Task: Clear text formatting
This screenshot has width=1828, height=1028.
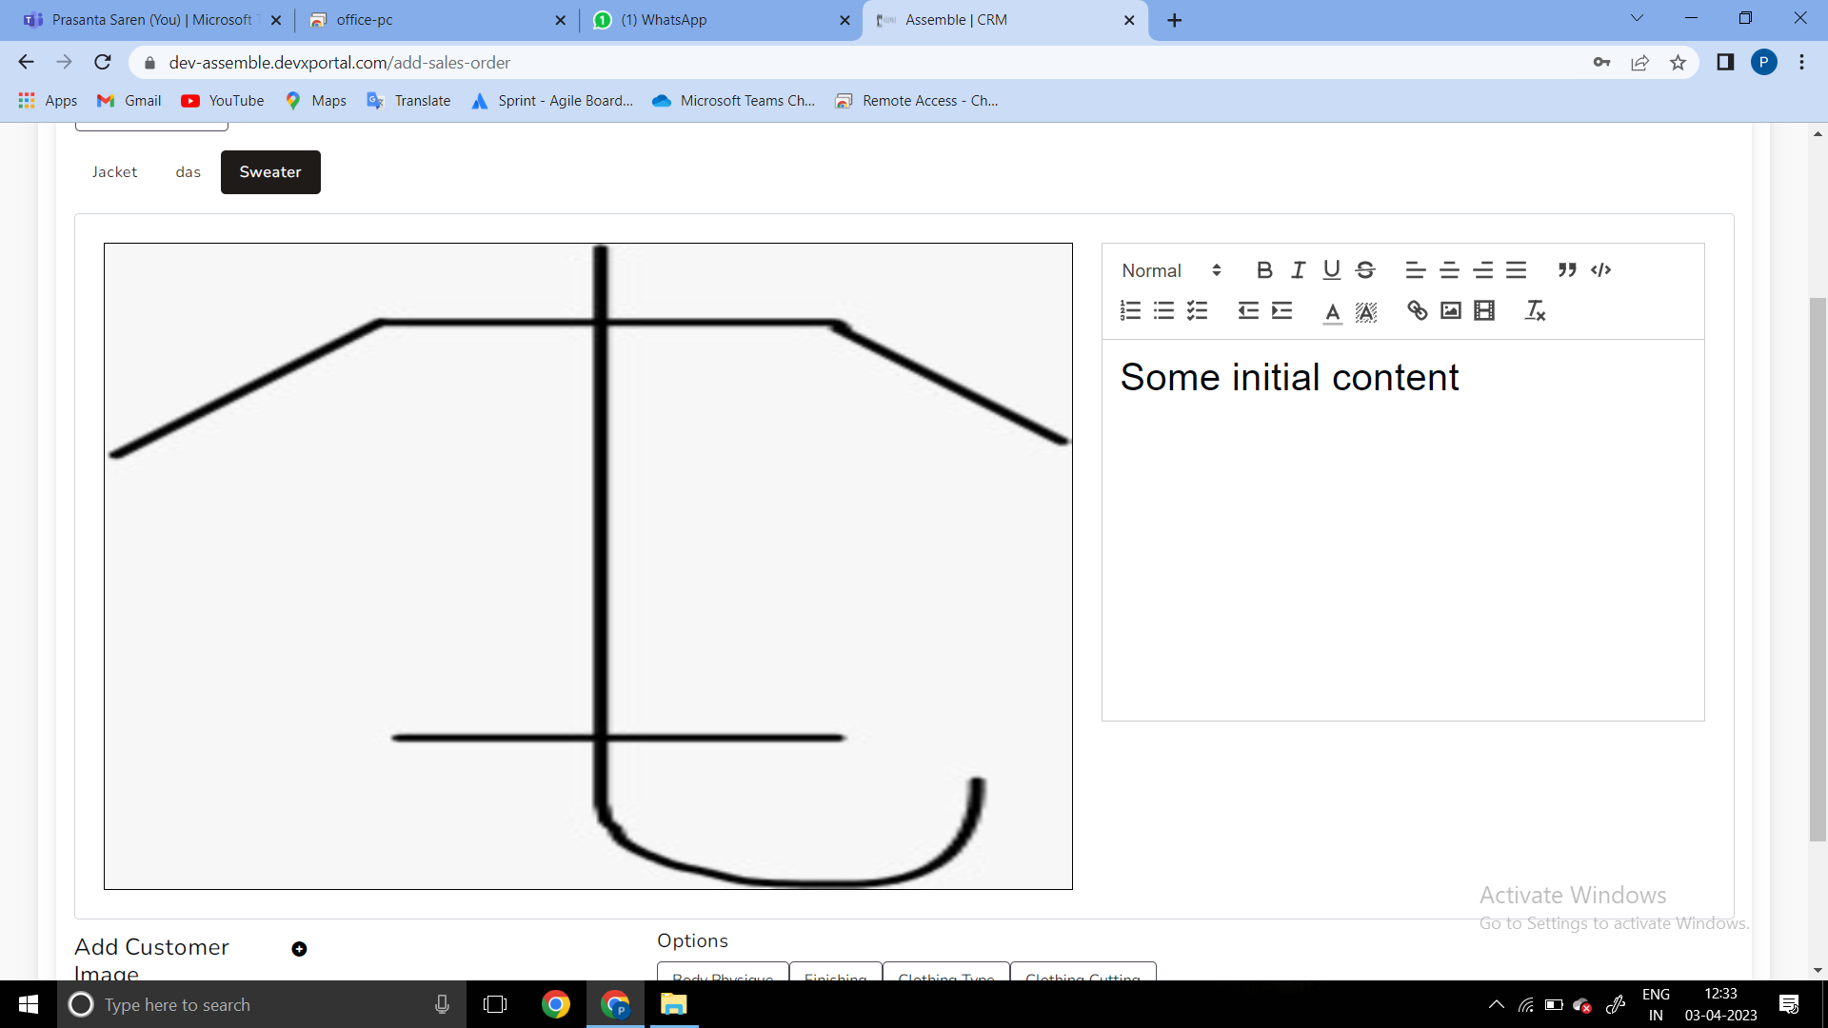Action: (1535, 311)
